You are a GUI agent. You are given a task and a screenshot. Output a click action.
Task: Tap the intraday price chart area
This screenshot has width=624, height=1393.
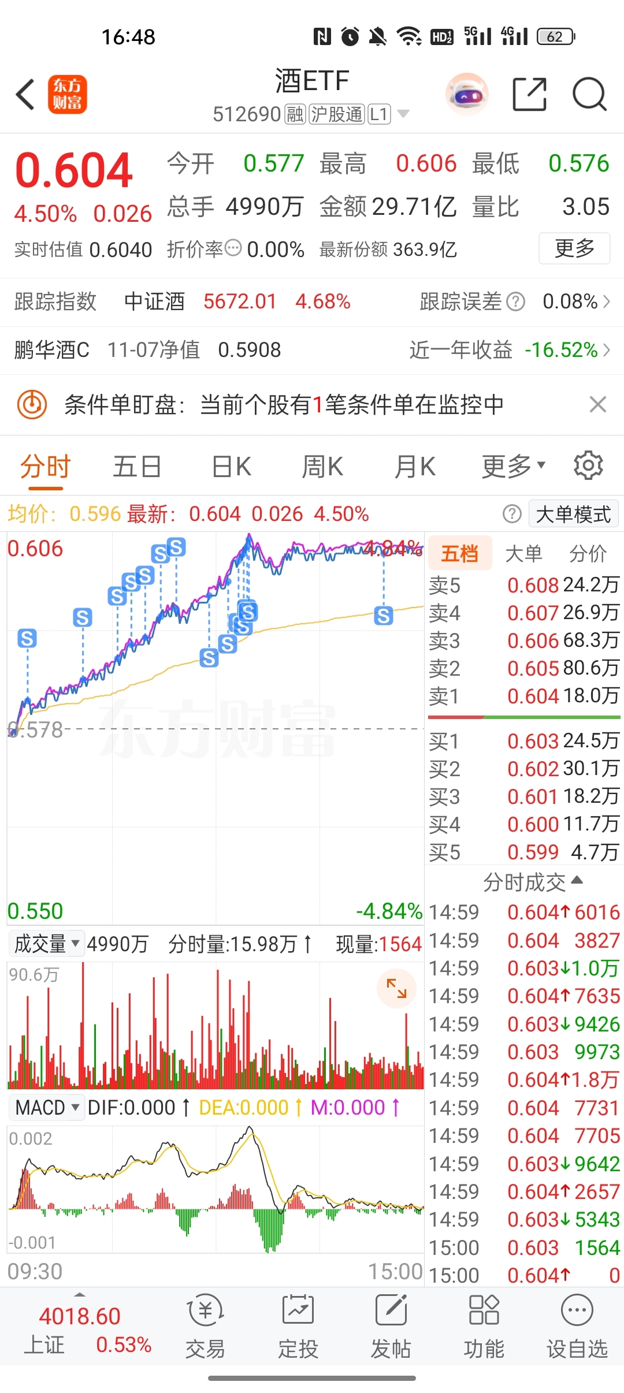(x=216, y=728)
